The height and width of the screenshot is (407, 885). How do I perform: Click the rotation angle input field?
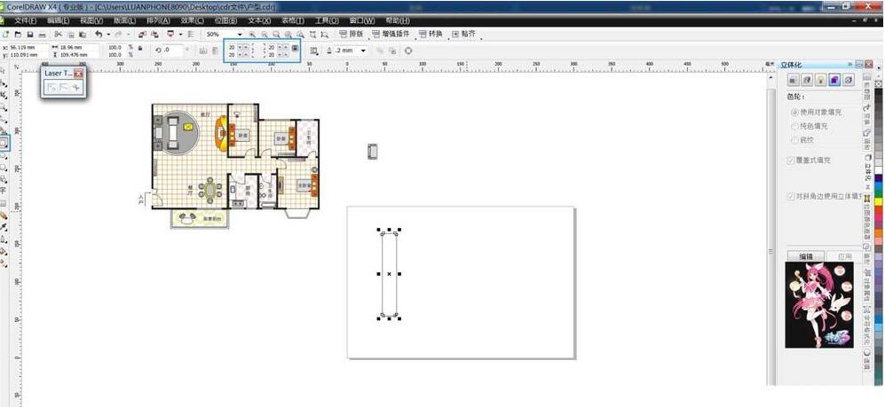tap(172, 51)
